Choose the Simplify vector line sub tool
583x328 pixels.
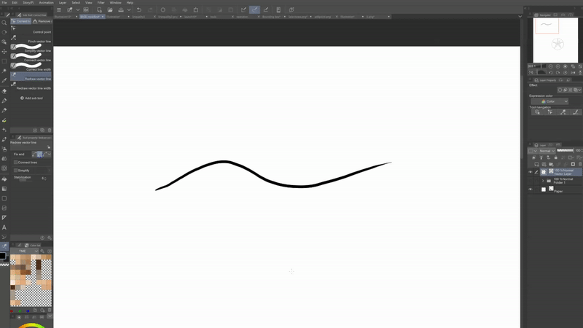pyautogui.click(x=31, y=48)
